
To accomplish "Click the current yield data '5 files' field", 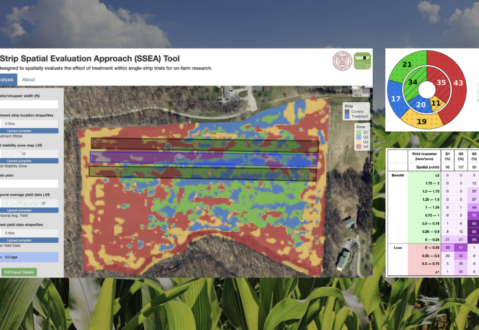I will pos(29,233).
